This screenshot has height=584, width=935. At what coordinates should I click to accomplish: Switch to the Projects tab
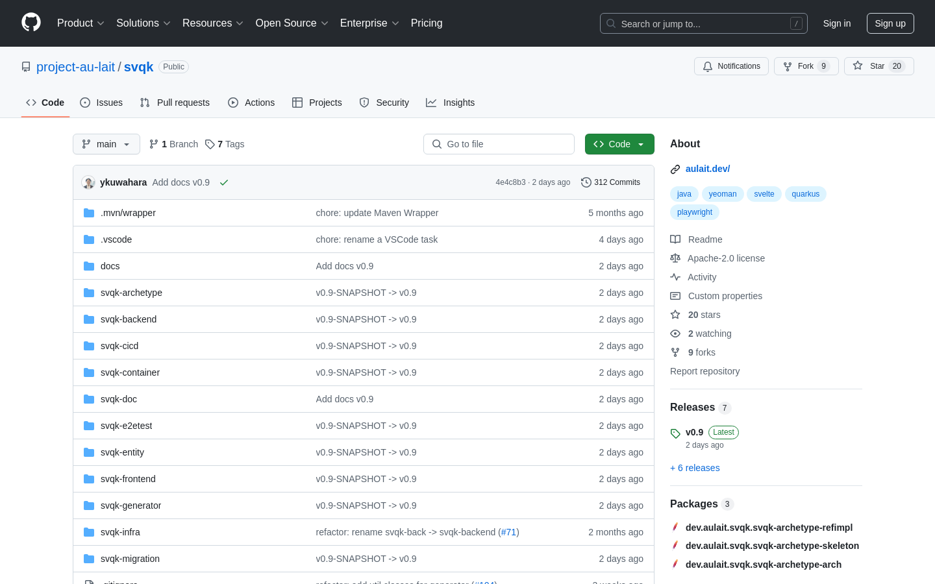pos(317,103)
